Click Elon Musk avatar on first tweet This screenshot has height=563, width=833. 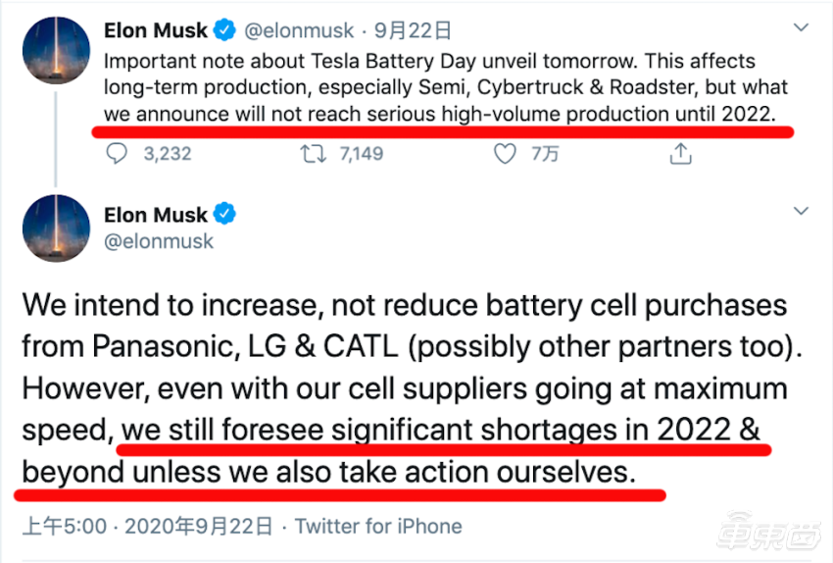55,49
